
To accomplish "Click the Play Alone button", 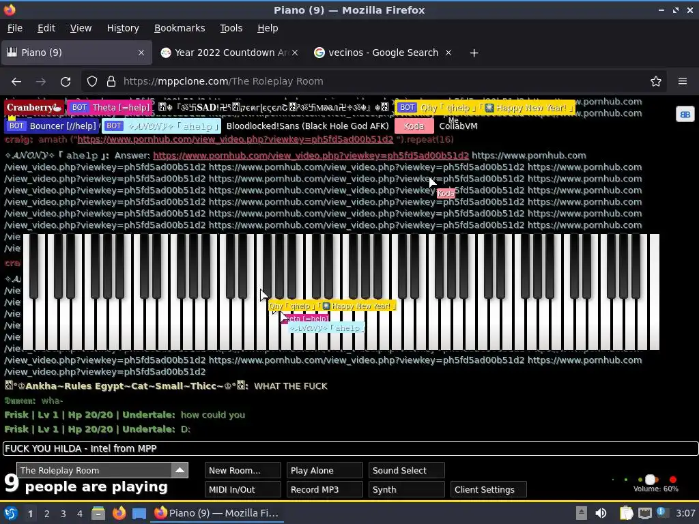I will 324,471.
